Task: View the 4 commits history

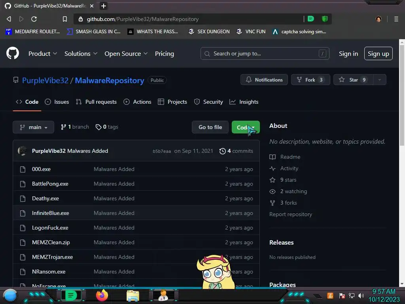Action: click(236, 151)
